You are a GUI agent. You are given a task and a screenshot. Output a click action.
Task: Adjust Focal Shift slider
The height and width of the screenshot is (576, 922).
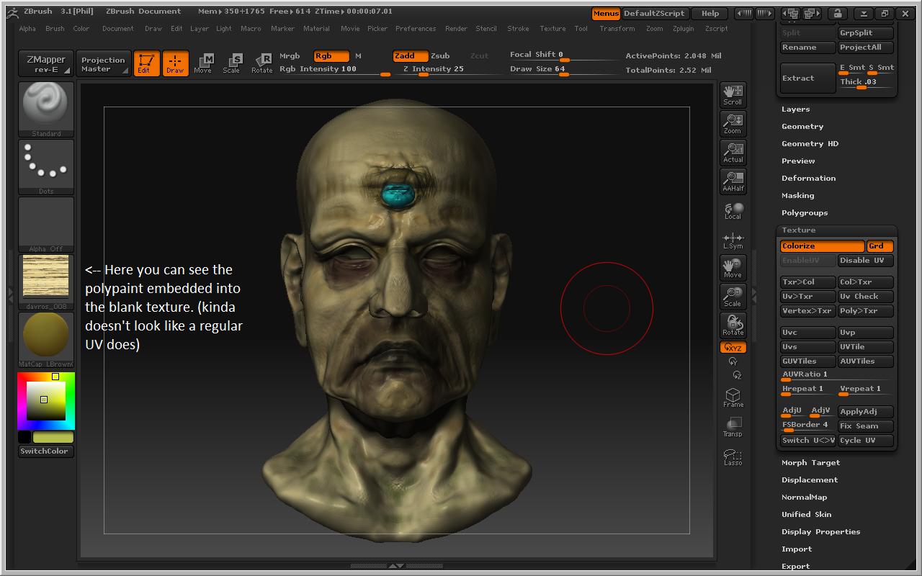[563, 55]
